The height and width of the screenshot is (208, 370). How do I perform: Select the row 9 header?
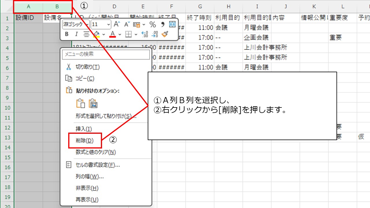(x=7, y=98)
